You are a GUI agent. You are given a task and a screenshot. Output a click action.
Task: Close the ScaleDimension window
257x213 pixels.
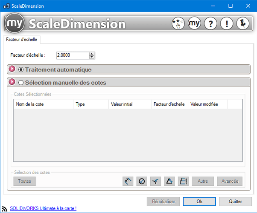(248, 6)
